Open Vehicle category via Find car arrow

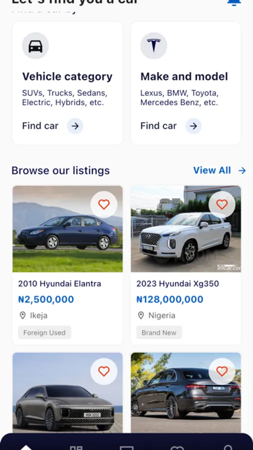[x=75, y=126]
